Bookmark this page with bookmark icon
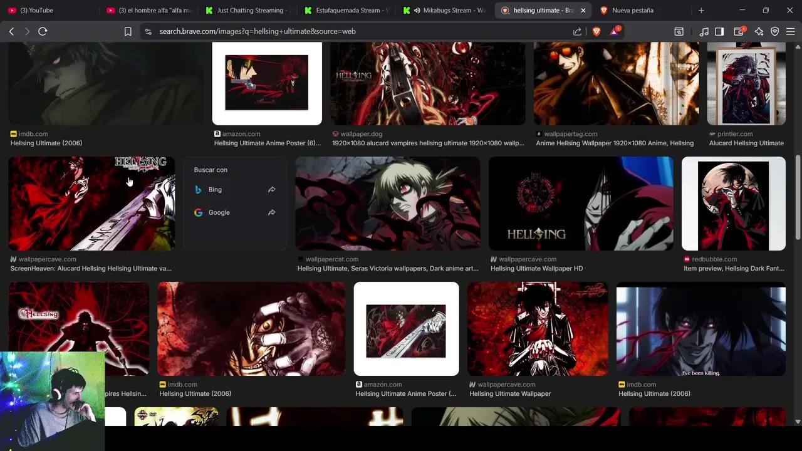Screen dimensions: 802x451 tap(128, 31)
